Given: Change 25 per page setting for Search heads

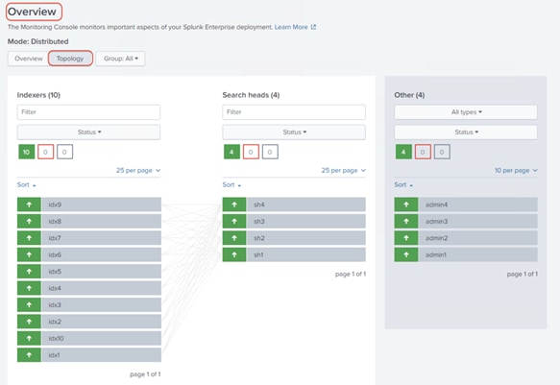Looking at the screenshot, I should (344, 171).
